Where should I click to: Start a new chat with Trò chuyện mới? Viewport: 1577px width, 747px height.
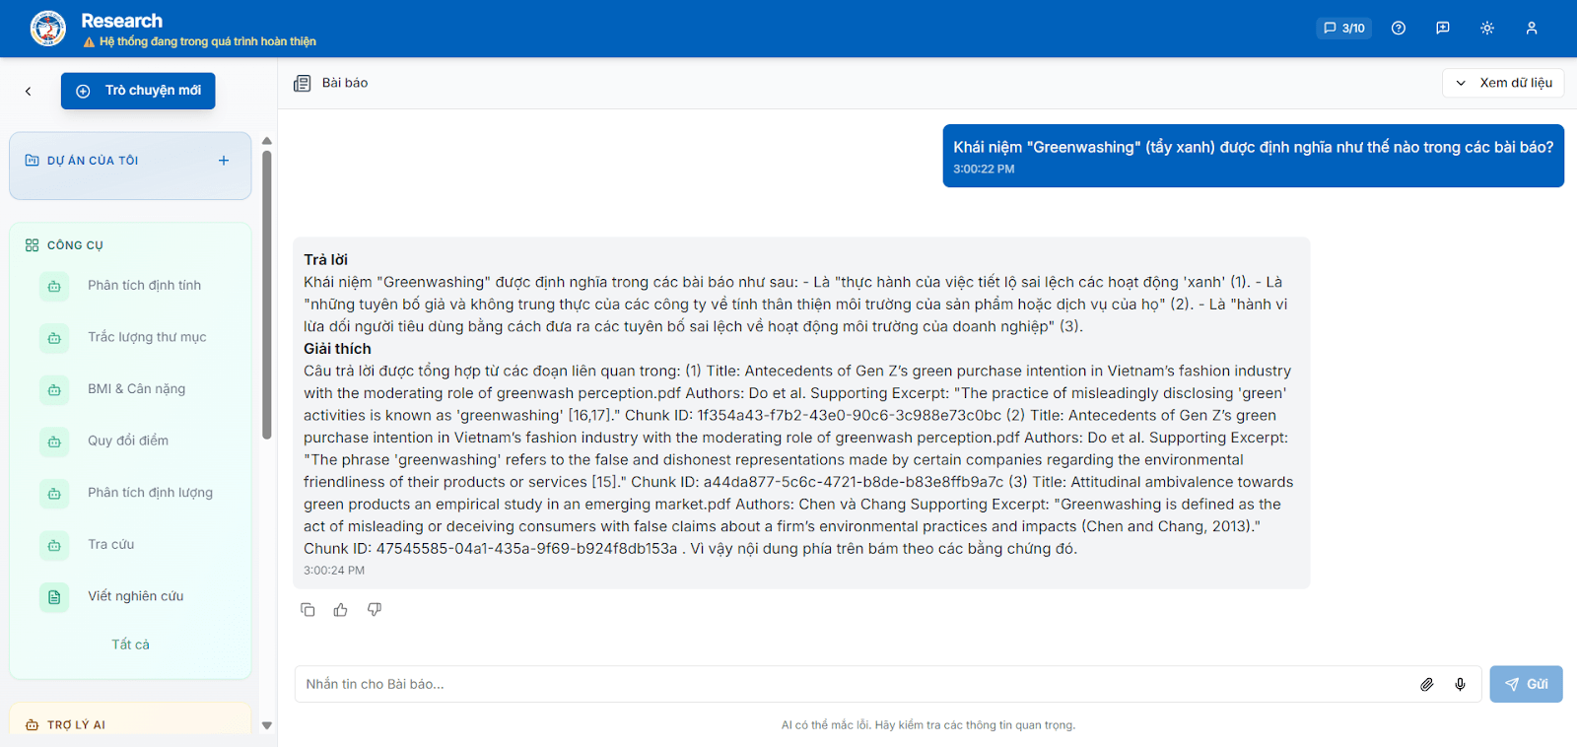click(138, 91)
